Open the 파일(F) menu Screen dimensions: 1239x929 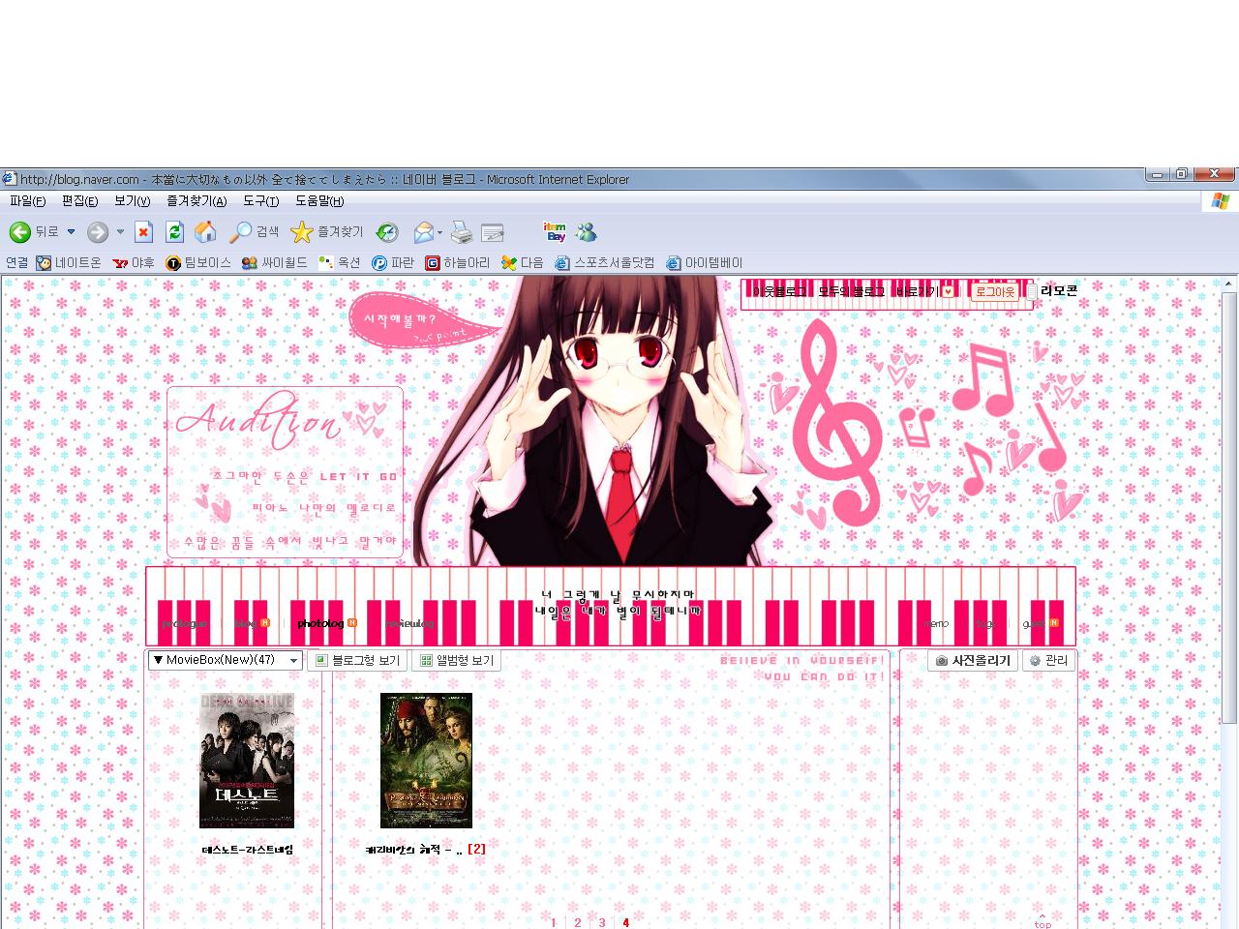click(x=27, y=201)
